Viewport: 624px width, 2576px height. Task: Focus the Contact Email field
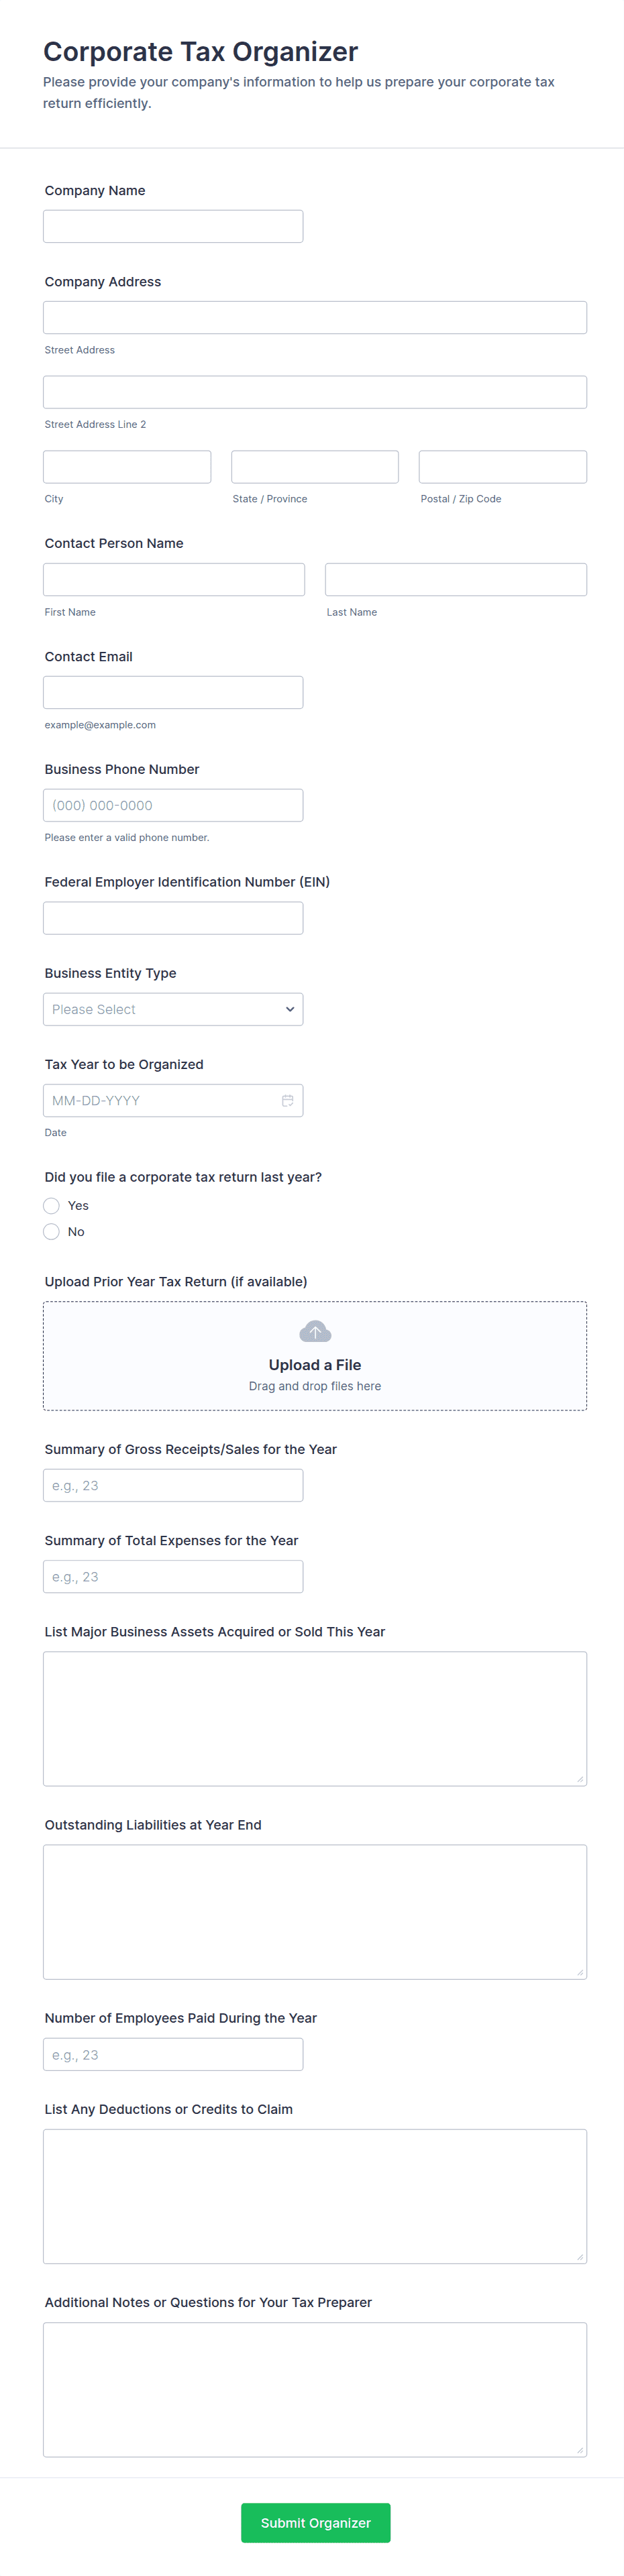173,692
